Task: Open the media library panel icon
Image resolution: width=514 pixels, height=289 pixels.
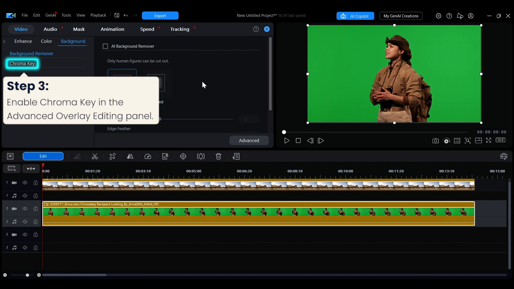Action: tap(10, 156)
